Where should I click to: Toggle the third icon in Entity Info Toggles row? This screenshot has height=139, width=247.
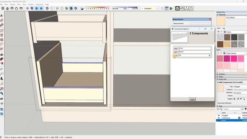tap(241, 99)
